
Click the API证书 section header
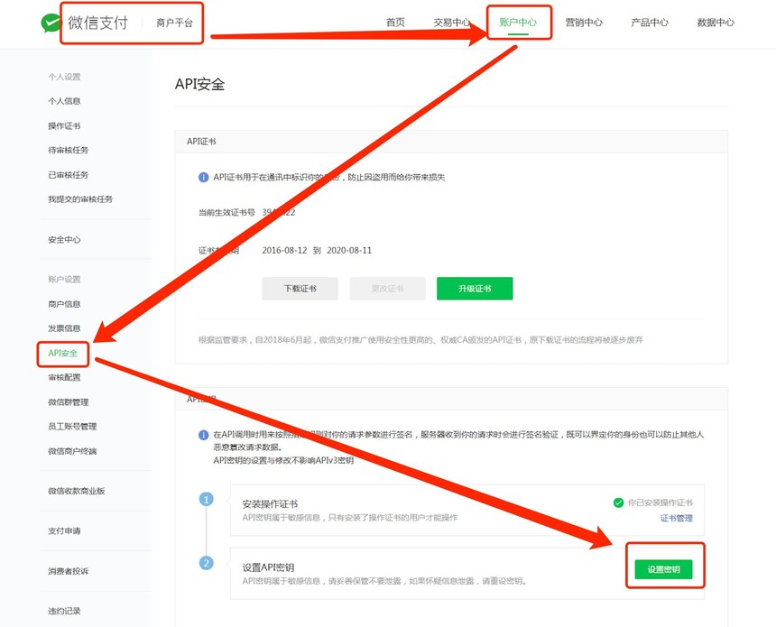(x=201, y=142)
